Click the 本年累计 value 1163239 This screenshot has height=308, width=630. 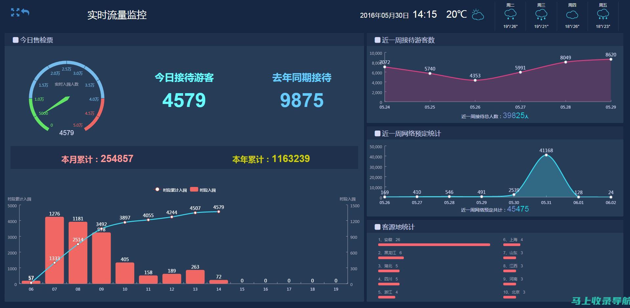point(291,159)
